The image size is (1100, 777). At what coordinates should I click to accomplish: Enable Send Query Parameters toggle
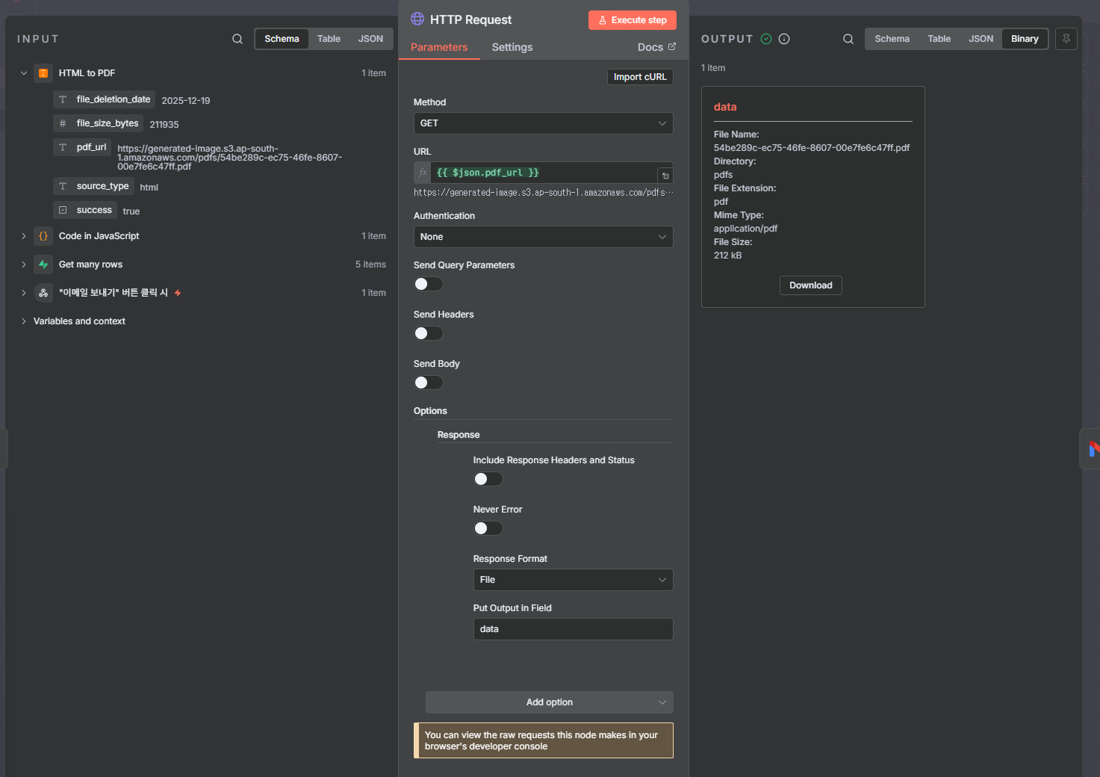429,284
